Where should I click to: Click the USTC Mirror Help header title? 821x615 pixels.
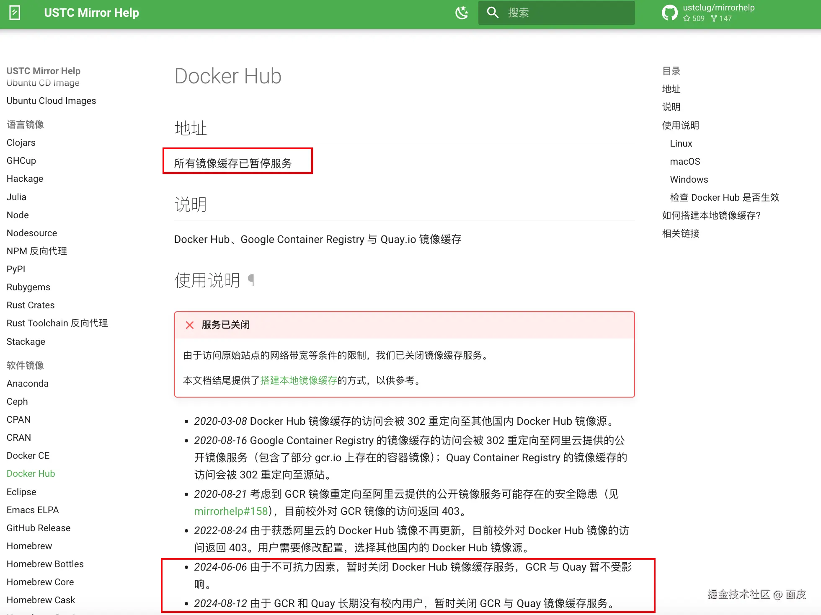coord(91,13)
